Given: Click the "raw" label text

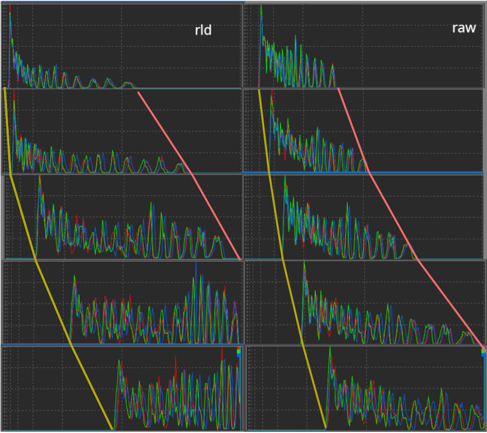Looking at the screenshot, I should [x=464, y=28].
